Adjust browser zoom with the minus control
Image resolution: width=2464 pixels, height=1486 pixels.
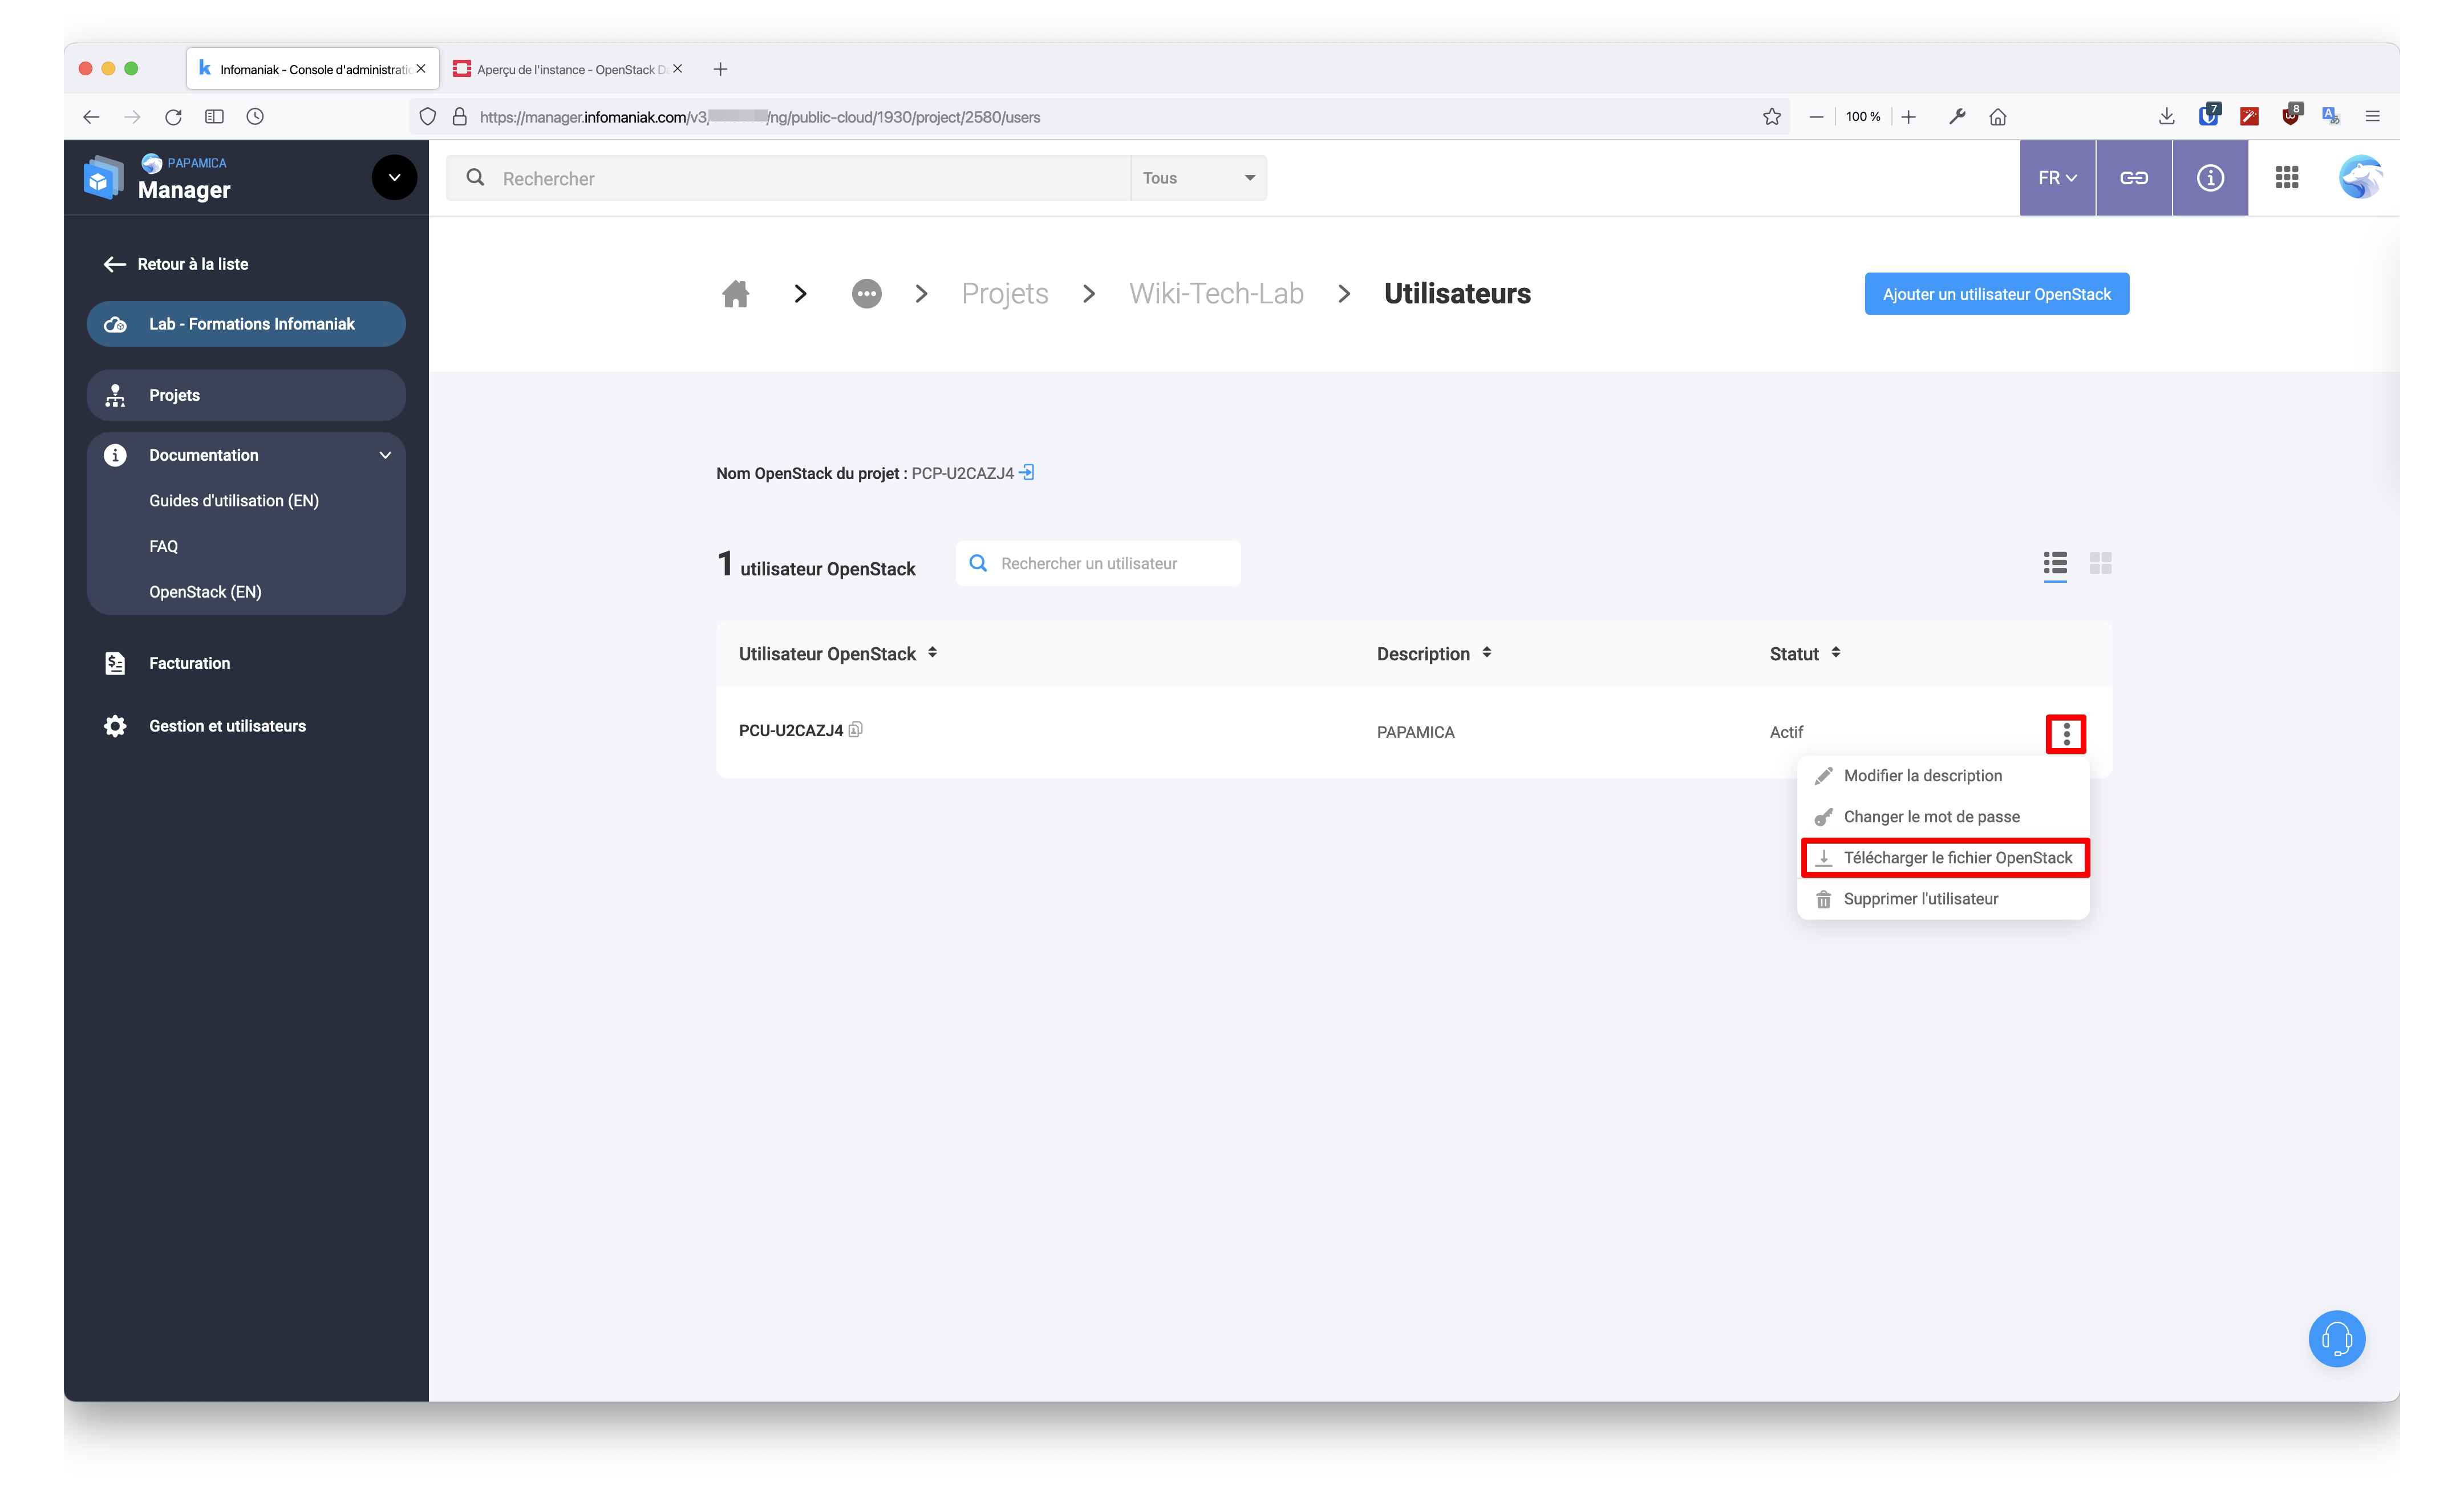(x=1816, y=116)
